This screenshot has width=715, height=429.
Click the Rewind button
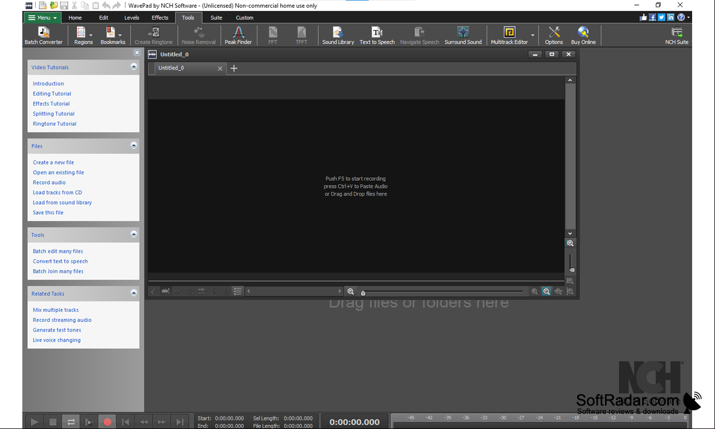coord(143,422)
